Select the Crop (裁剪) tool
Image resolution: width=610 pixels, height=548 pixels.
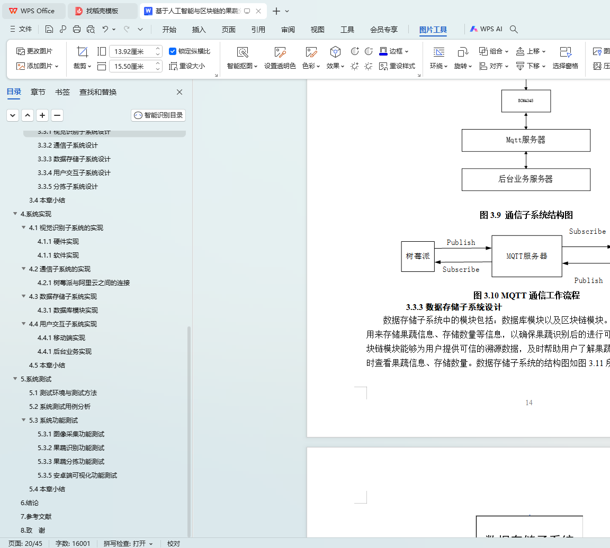click(x=82, y=58)
